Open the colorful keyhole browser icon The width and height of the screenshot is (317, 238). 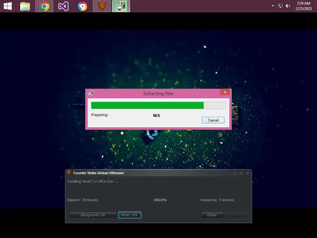82,6
